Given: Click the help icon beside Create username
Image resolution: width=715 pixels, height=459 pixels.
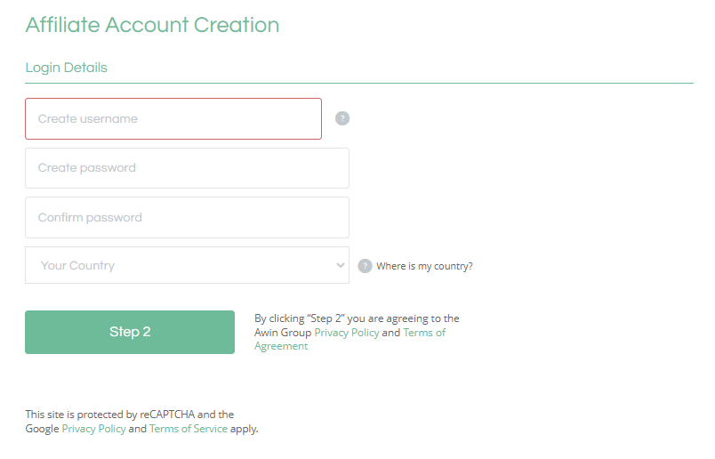Looking at the screenshot, I should [x=342, y=118].
